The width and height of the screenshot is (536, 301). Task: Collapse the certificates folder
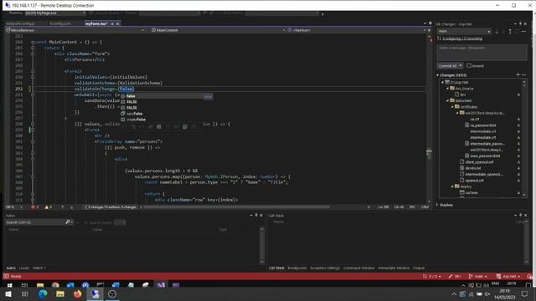(452, 107)
